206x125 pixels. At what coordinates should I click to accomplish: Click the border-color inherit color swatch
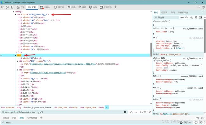click(175, 48)
